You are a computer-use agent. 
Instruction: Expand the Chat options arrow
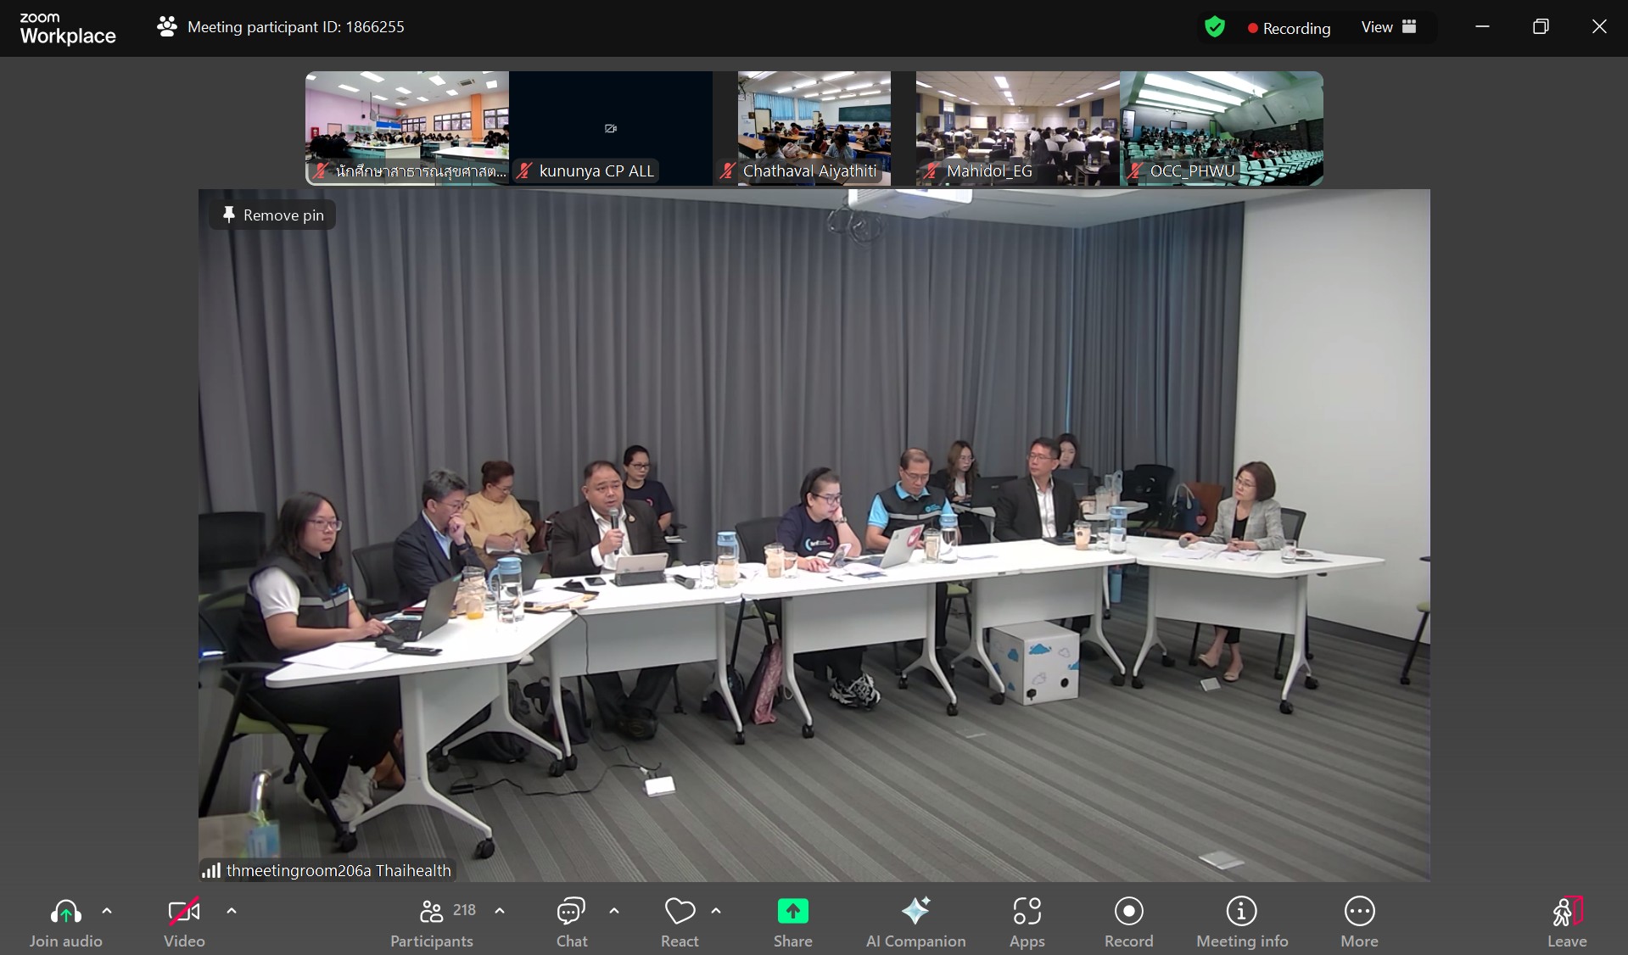(614, 911)
